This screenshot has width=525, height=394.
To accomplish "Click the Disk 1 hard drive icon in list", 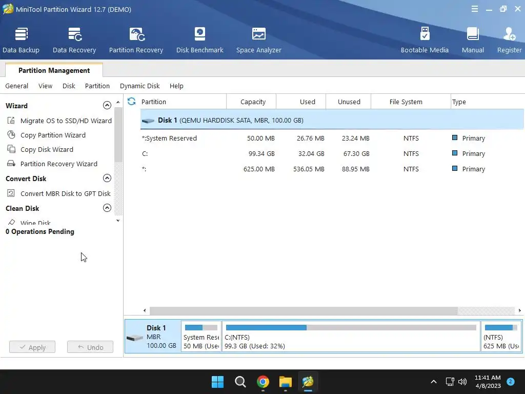I will pos(148,121).
